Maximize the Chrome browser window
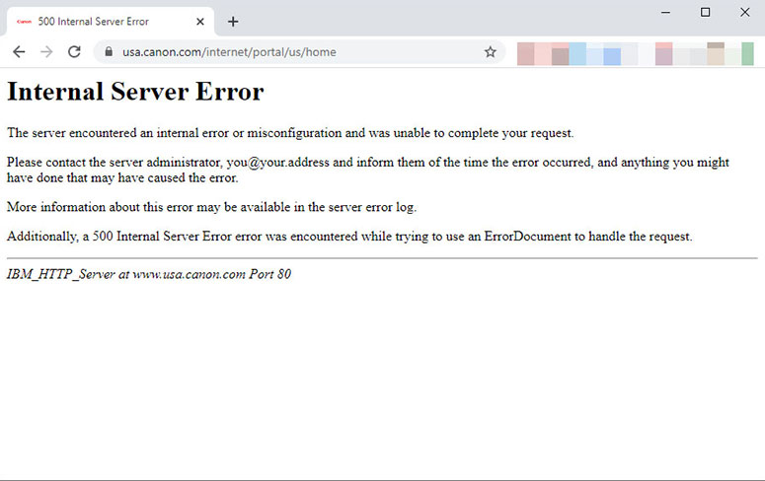The height and width of the screenshot is (481, 765). (x=705, y=12)
